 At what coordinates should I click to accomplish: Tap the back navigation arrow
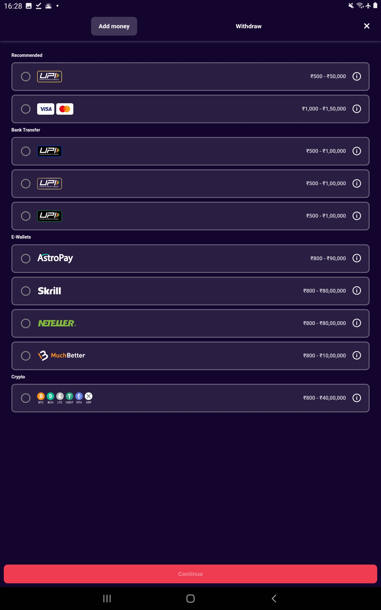tap(274, 598)
